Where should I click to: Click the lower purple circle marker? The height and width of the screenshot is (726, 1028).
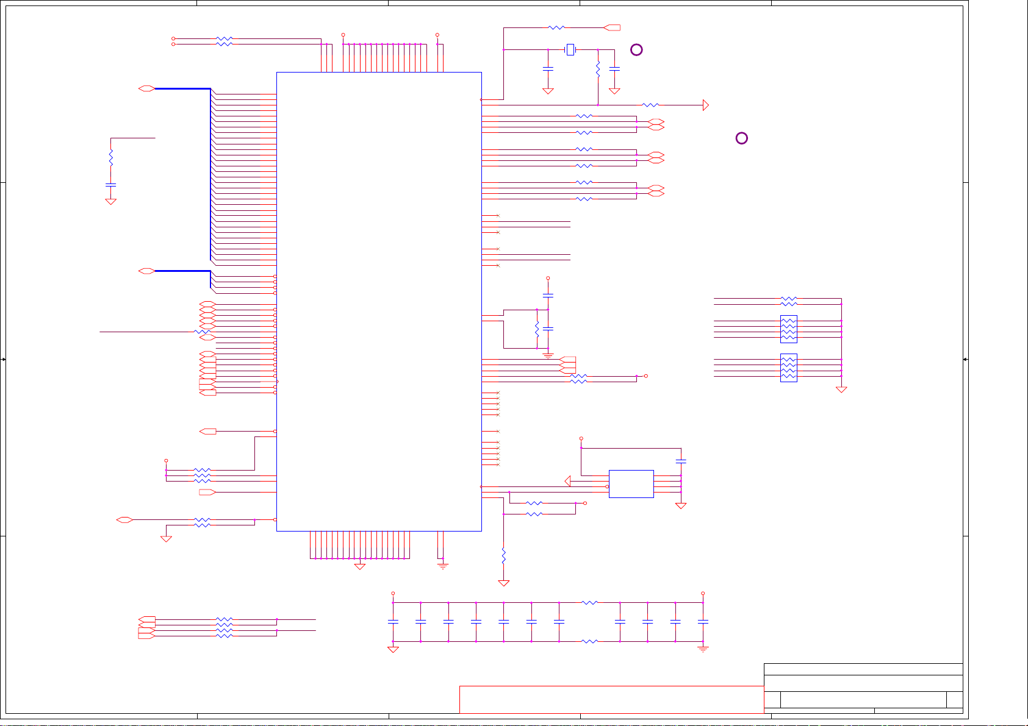tap(742, 138)
